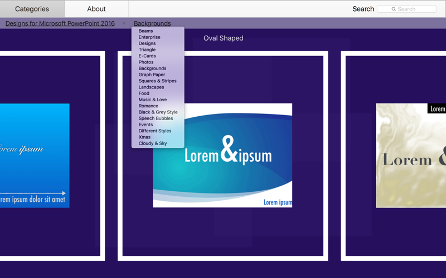The height and width of the screenshot is (278, 446).
Task: Click the magnifier icon in search field
Action: [394, 9]
